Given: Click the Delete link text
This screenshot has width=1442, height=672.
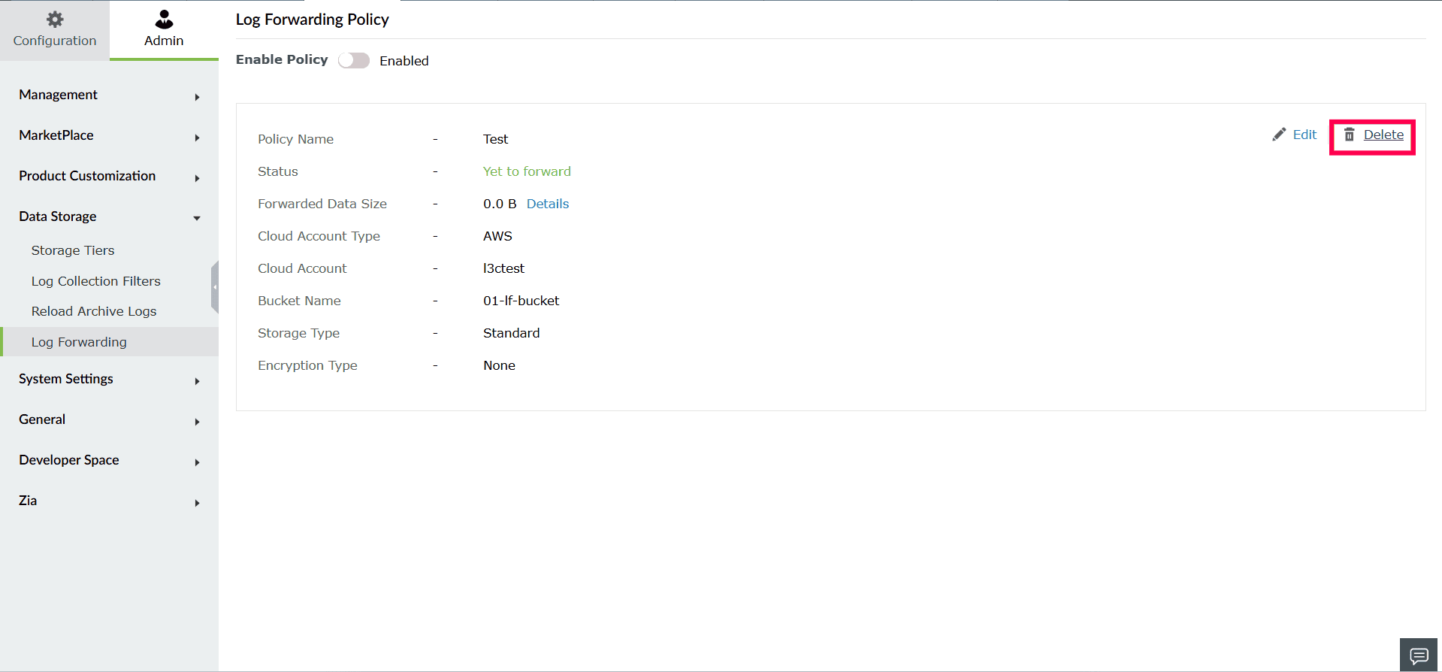Looking at the screenshot, I should click(x=1383, y=135).
